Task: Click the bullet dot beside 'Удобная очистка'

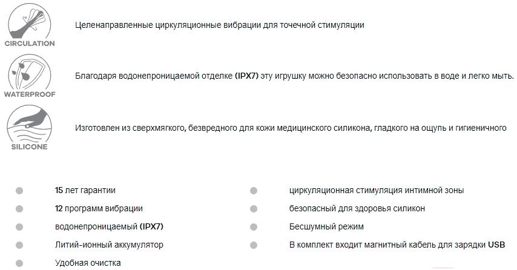Action: click(x=19, y=263)
